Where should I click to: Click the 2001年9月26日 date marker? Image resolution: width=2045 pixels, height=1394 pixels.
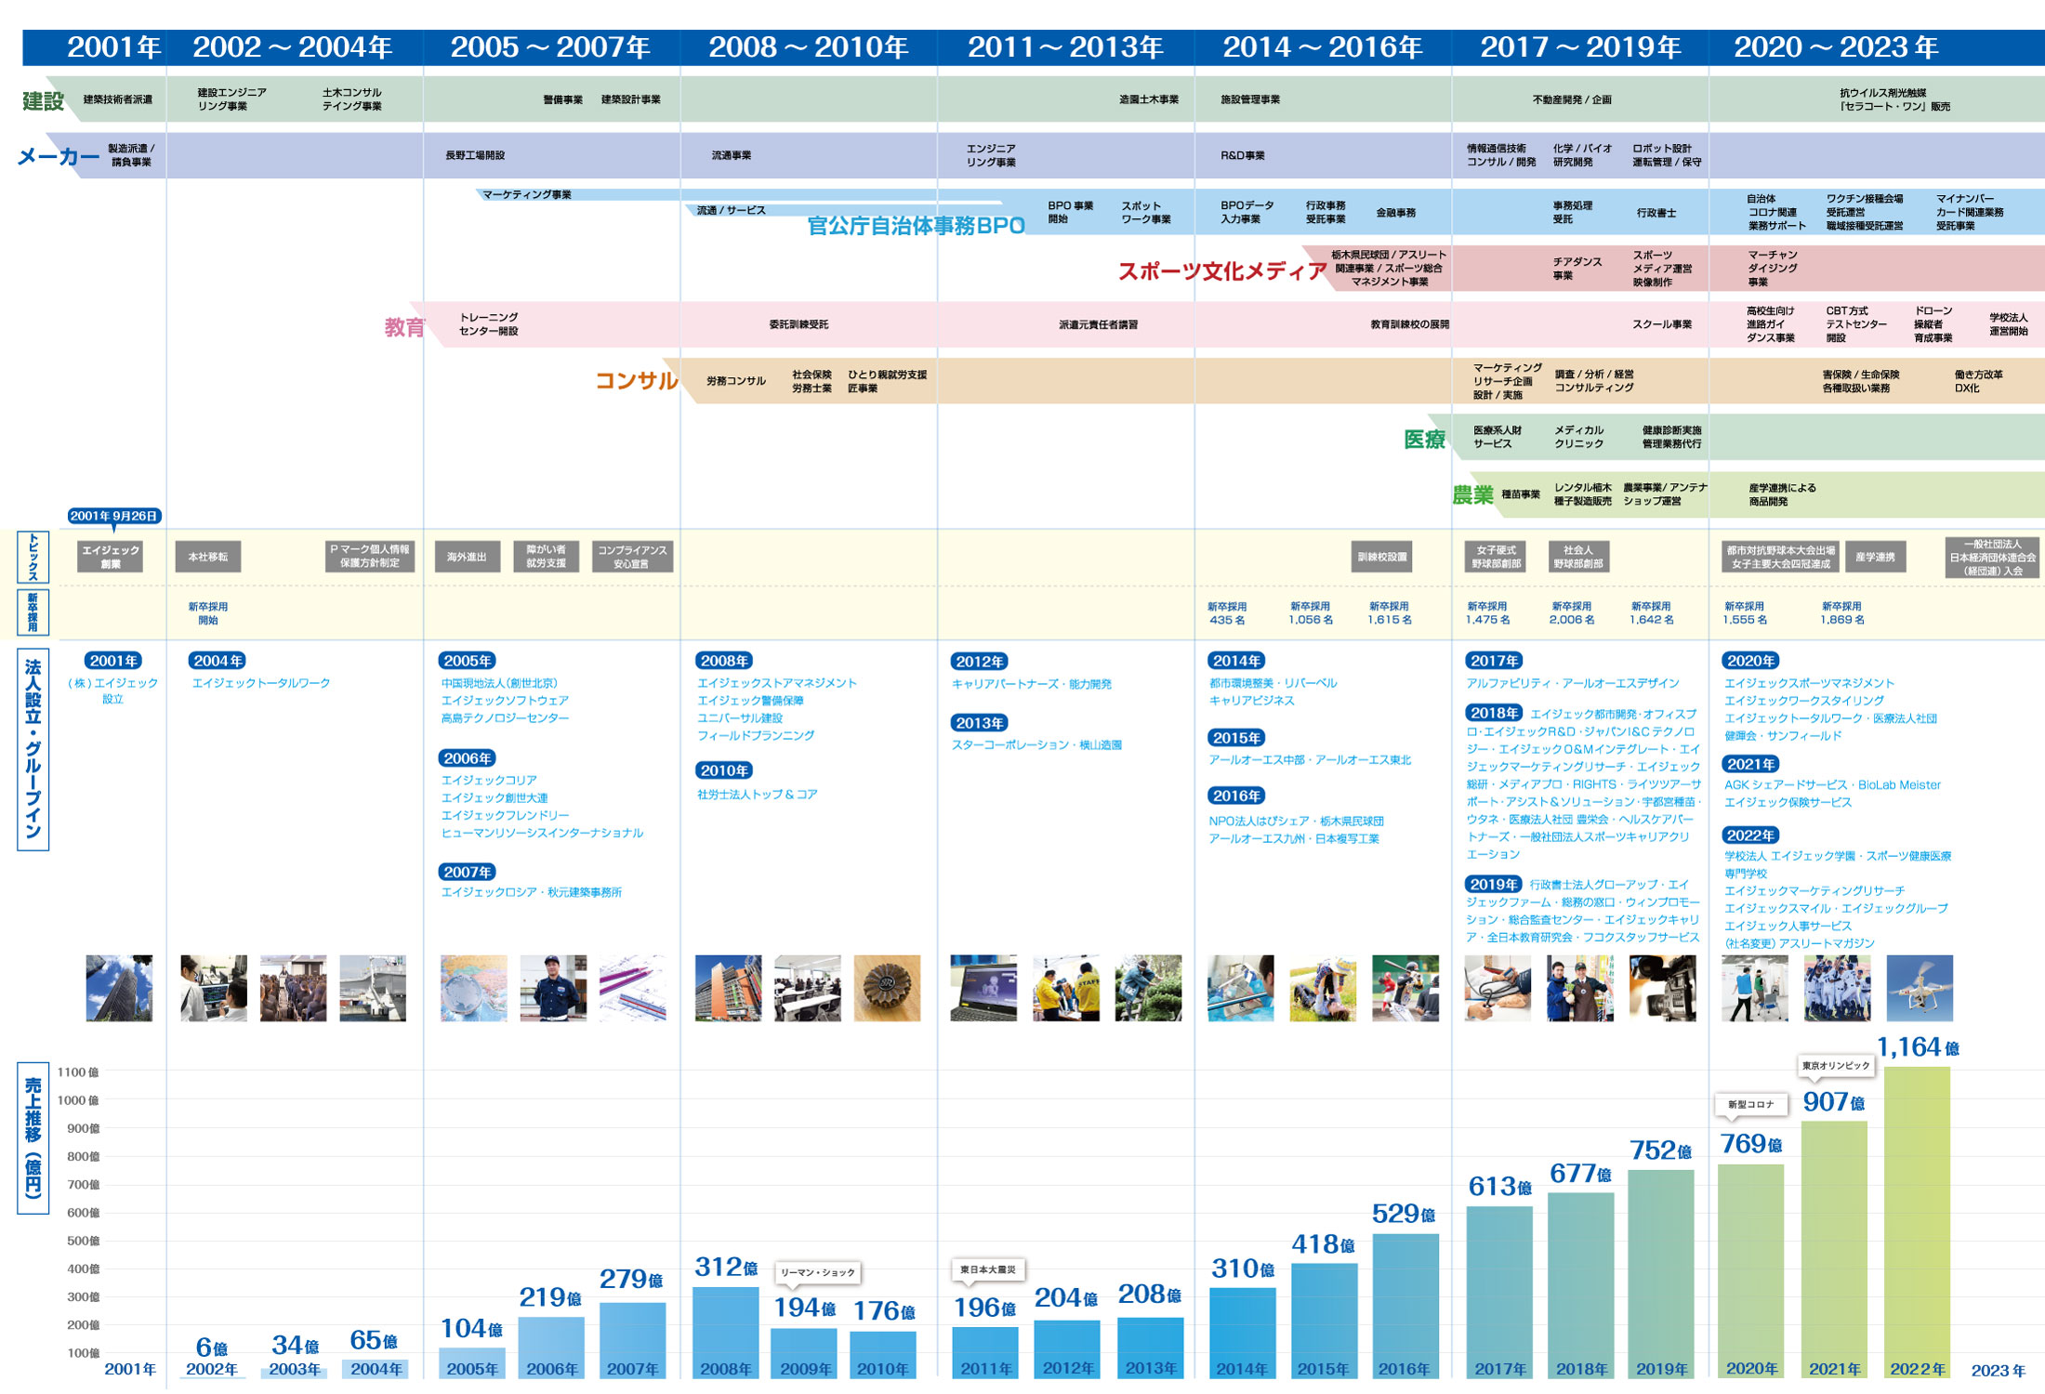point(114,516)
